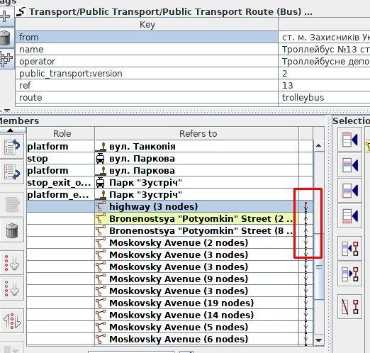Viewport: 370px width, 353px height.
Task: Select the 'ref' tag key cell
Action: (x=147, y=85)
